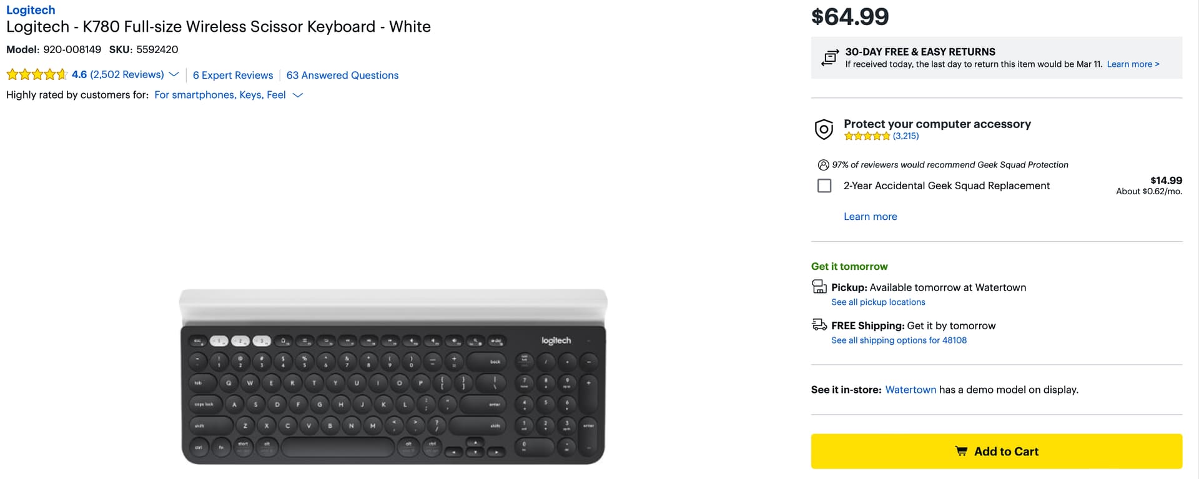This screenshot has height=479, width=1199.
Task: Open the 63 Answered Questions link
Action: coord(342,75)
